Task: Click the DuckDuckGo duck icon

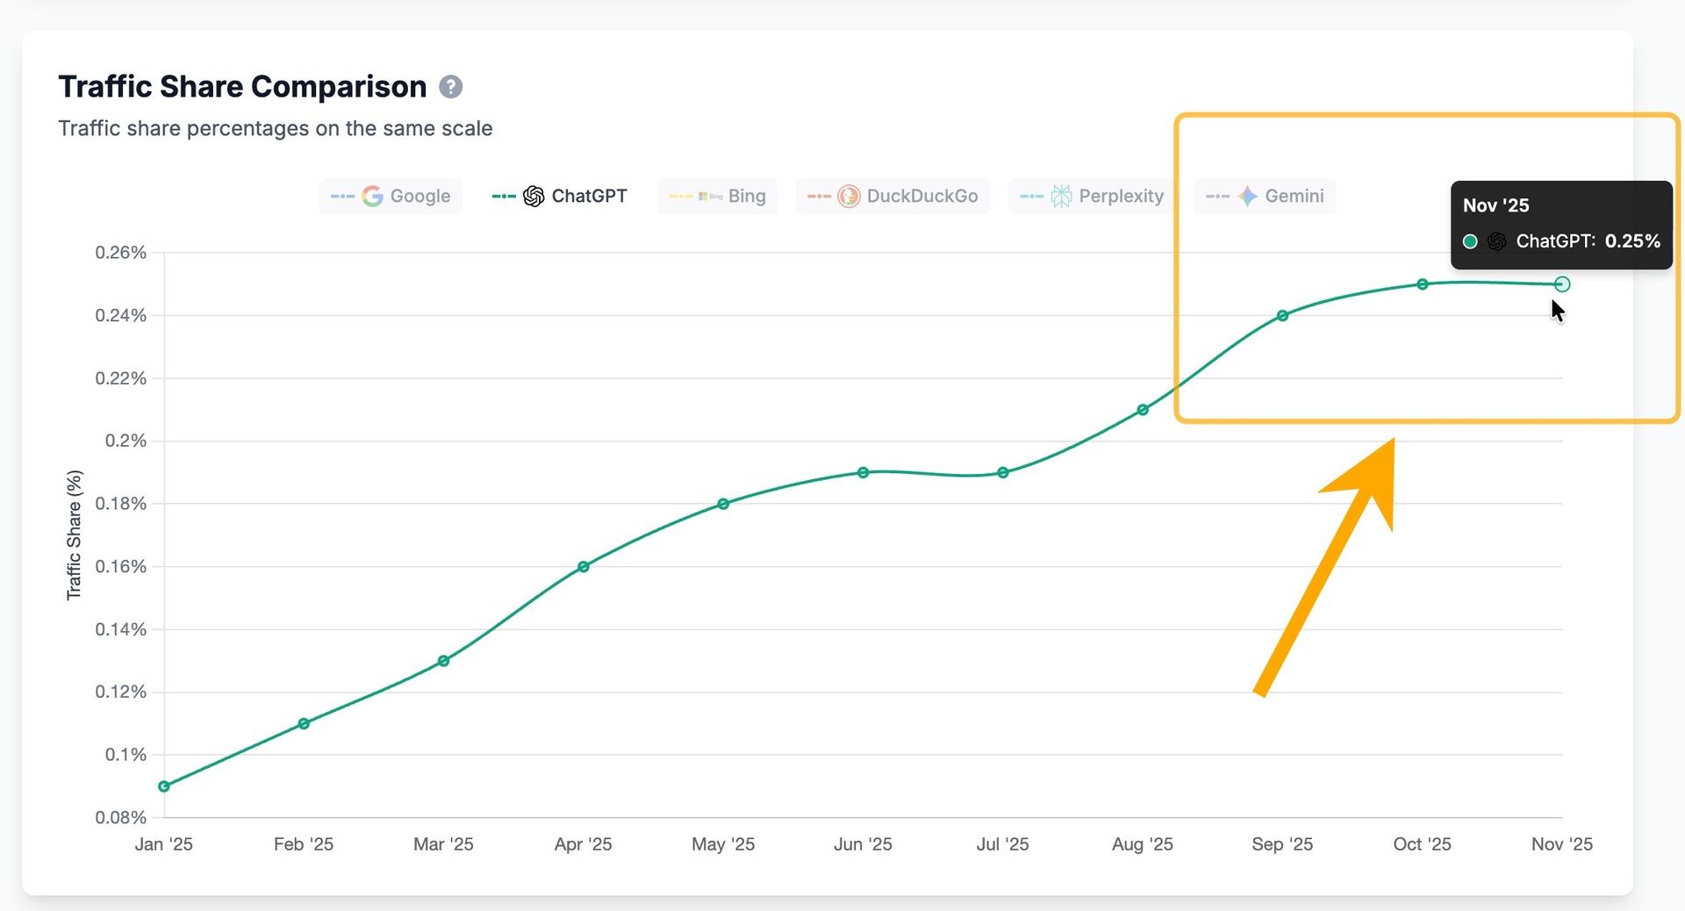Action: coord(849,196)
